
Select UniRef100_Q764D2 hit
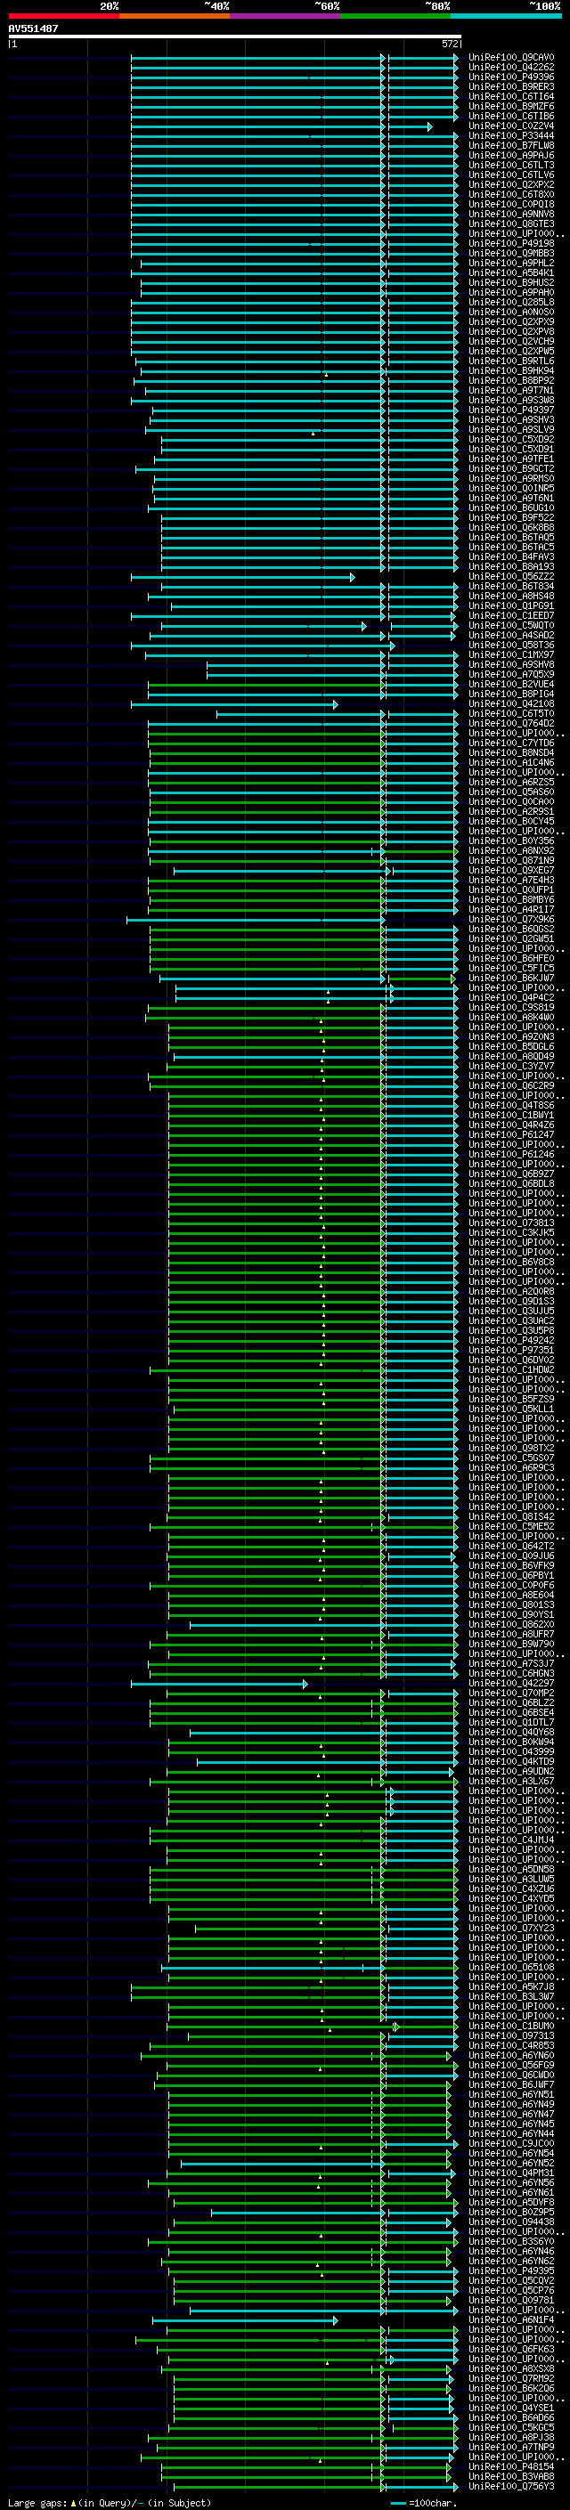point(511,723)
